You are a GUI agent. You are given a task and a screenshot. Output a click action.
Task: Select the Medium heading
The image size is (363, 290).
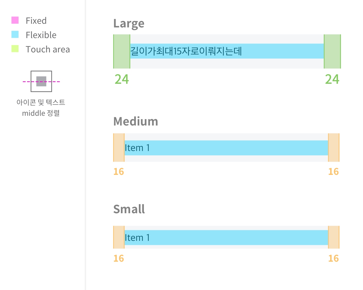pos(136,121)
